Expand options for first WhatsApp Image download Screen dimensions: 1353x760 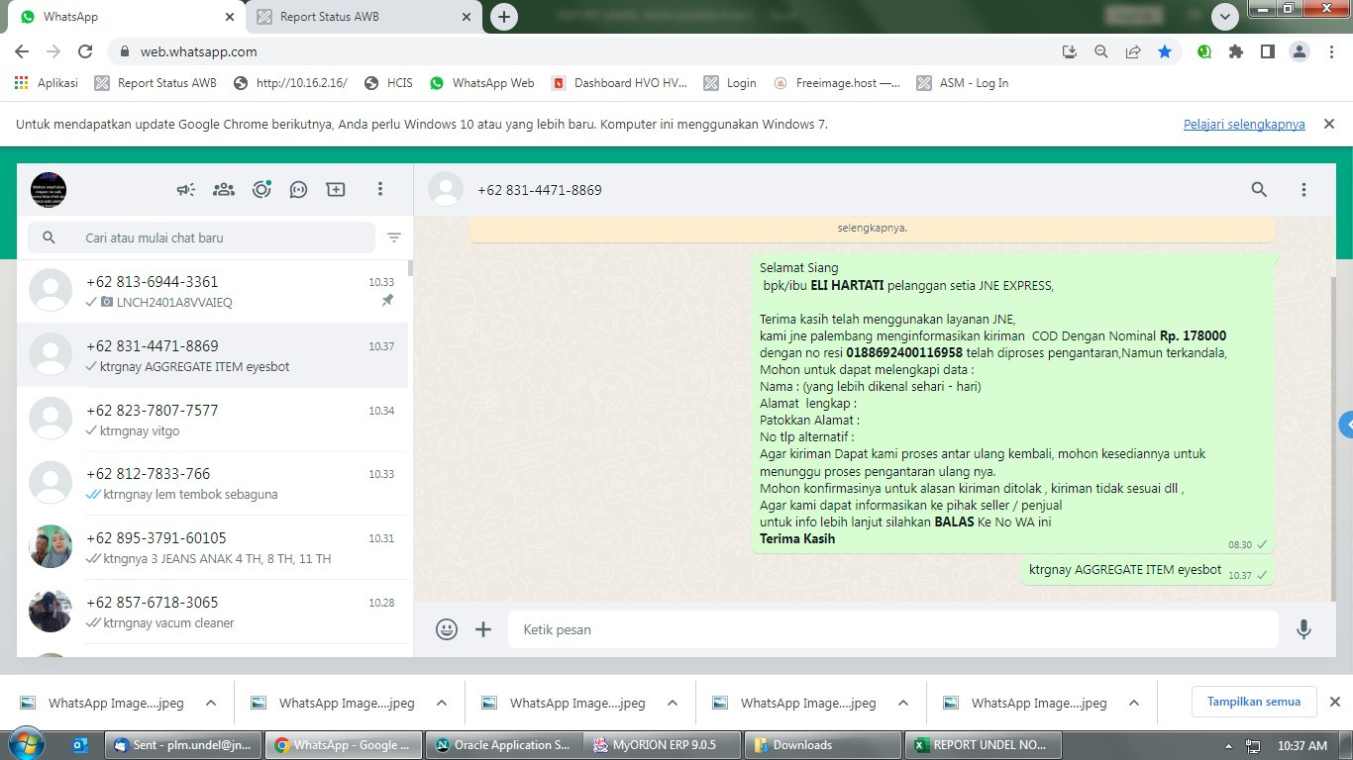pyautogui.click(x=211, y=703)
